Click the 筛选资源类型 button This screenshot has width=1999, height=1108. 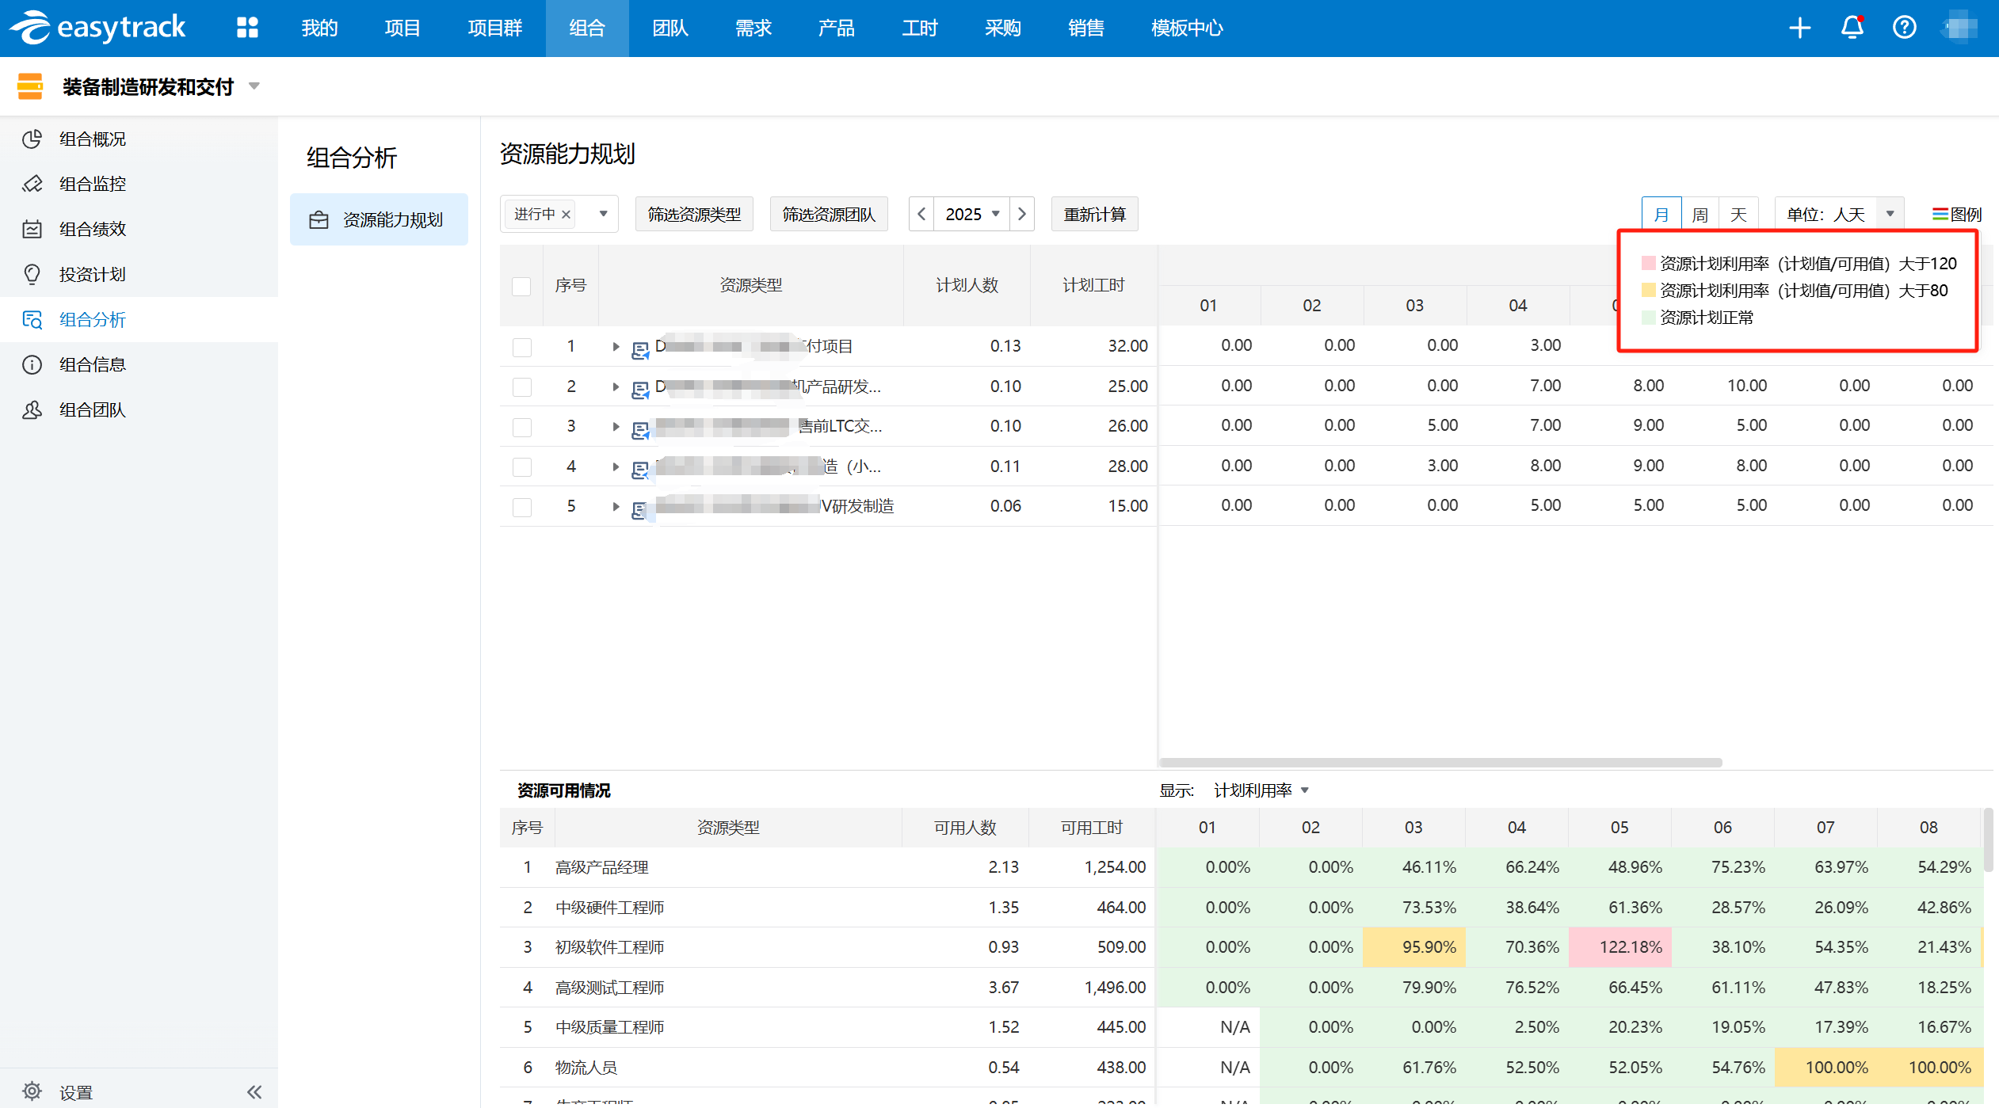tap(693, 214)
